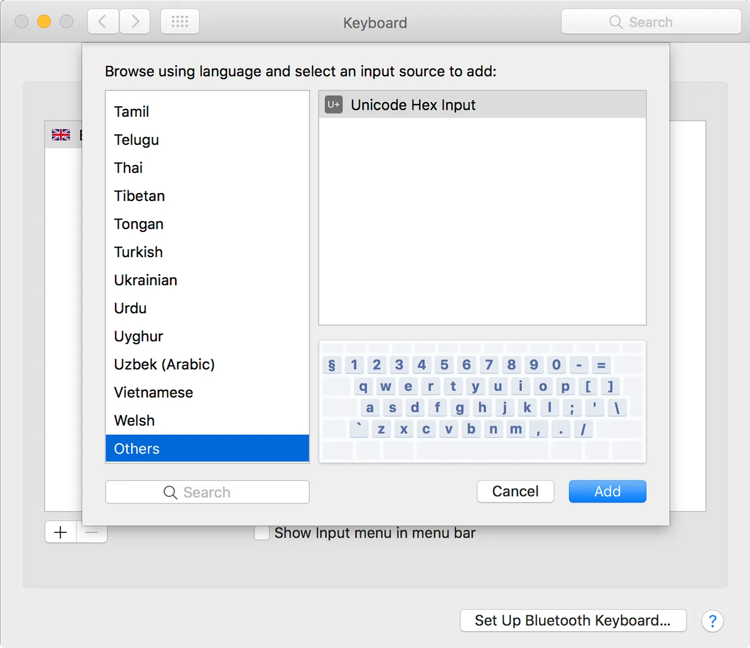
Task: Click Add to confirm Unicode Hex Input
Action: click(x=607, y=491)
